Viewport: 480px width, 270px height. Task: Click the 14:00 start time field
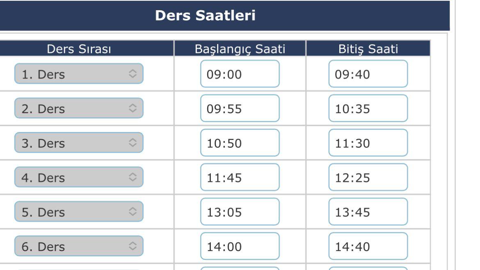point(240,246)
